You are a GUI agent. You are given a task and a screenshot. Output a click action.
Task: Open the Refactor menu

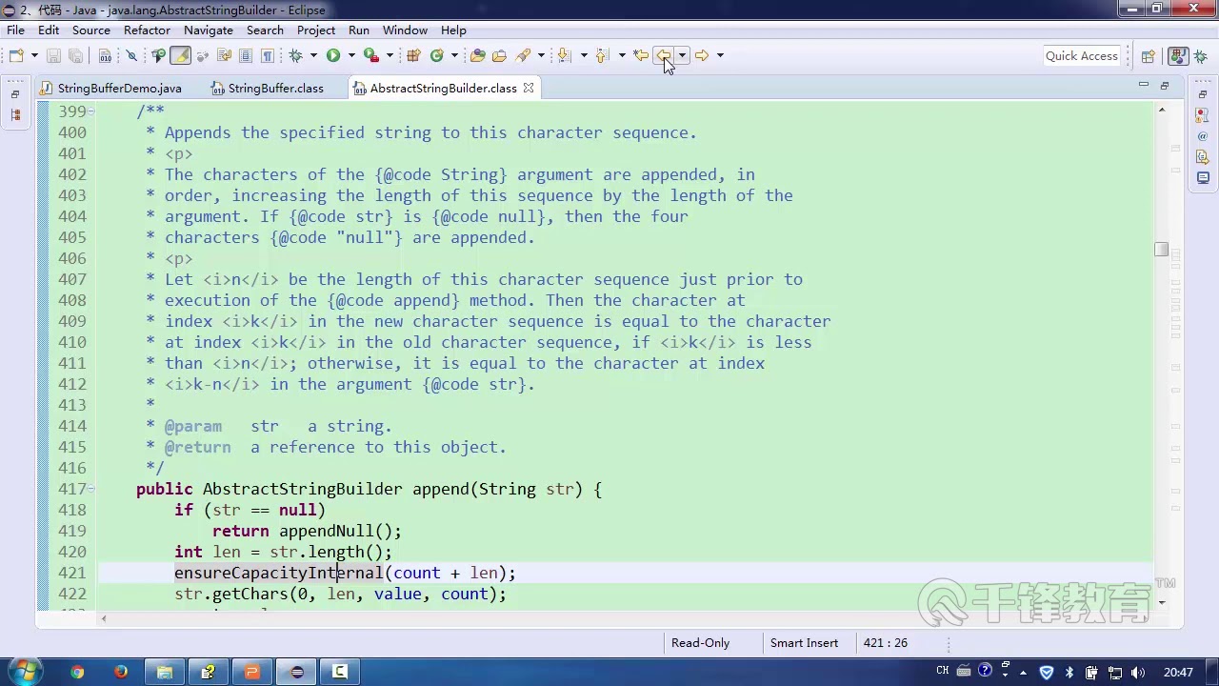tap(147, 30)
